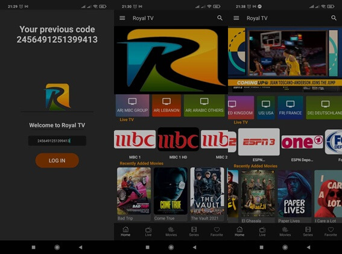Select ESPN 3 channel logo
Viewport: 342px width, 254px height.
[259, 142]
